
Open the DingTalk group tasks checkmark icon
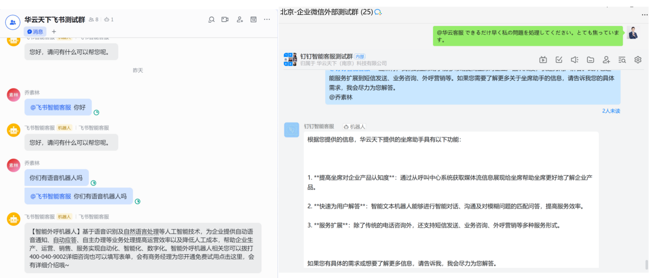tap(559, 60)
